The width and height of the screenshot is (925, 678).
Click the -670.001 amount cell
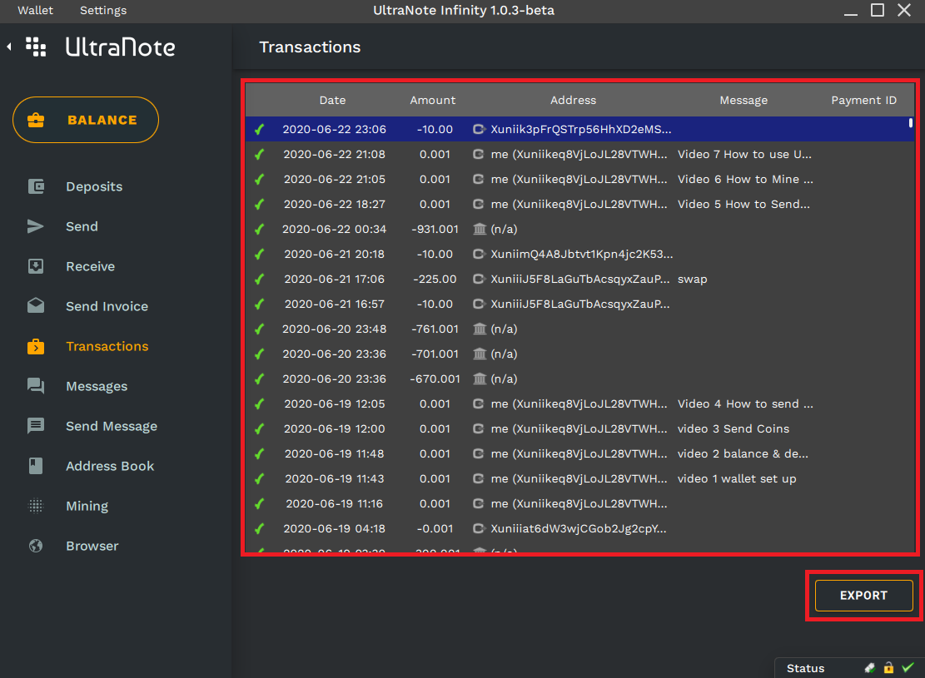coord(435,379)
